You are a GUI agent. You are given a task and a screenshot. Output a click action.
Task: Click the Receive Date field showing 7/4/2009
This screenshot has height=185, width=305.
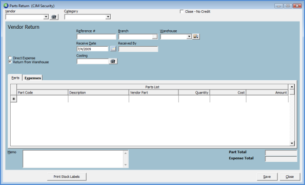(x=92, y=49)
